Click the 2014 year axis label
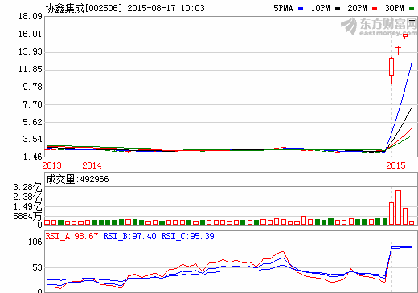Image resolution: width=418 pixels, height=293 pixels. (x=92, y=165)
